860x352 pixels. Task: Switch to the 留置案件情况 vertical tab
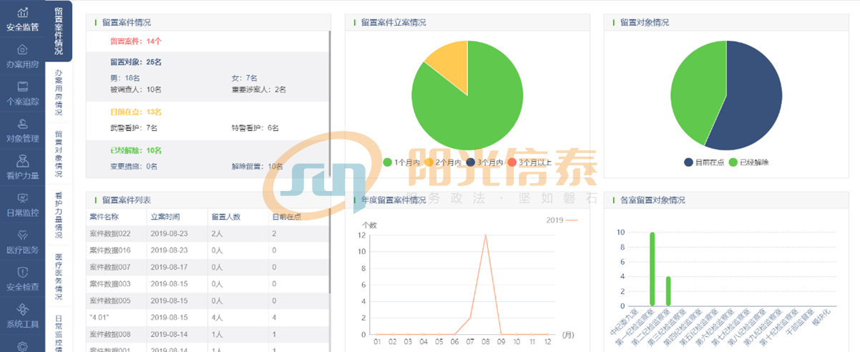tap(59, 31)
